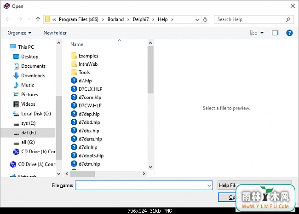Click Delphi7 in the breadcrumb path
Viewport: 299px width, 214px height.
coord(141,19)
